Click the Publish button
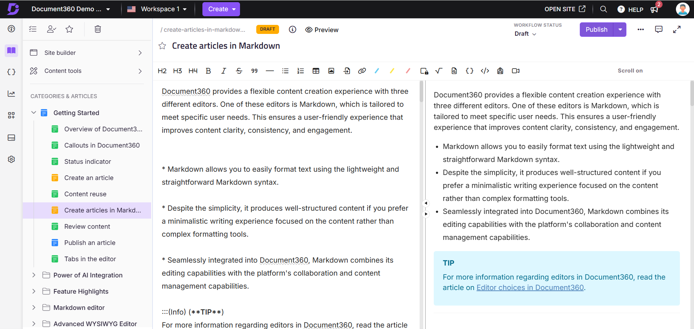Screen dimensions: 694x329 click(596, 30)
